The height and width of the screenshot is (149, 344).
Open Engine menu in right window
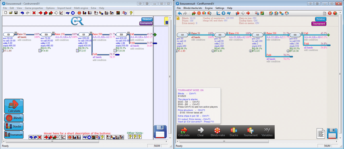click(x=209, y=8)
